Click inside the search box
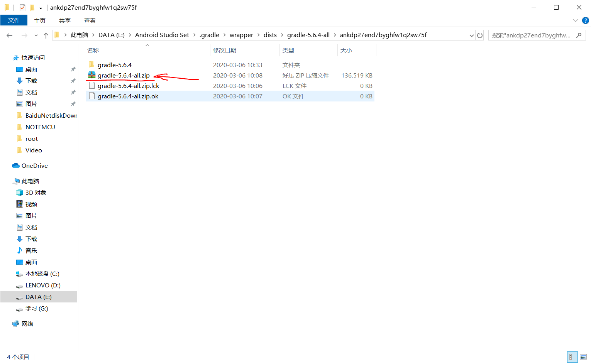The height and width of the screenshot is (363, 591). [x=533, y=35]
